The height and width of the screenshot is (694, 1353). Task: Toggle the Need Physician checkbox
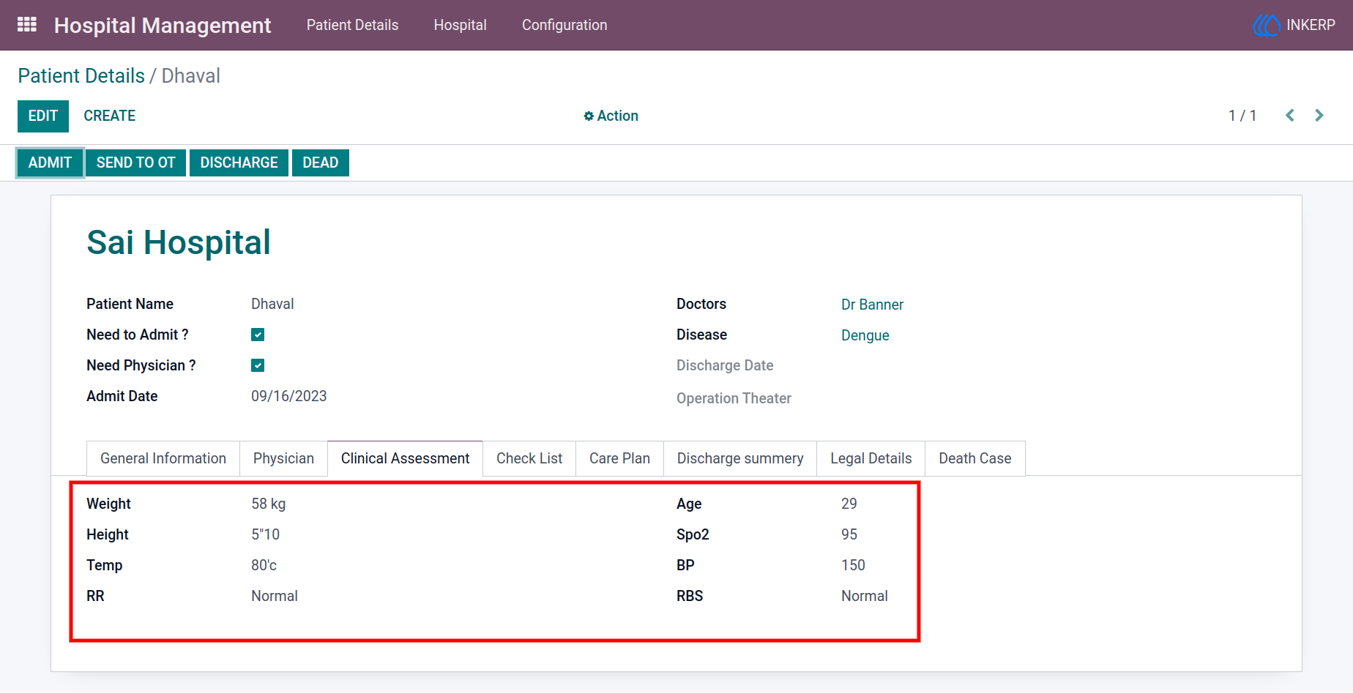[x=258, y=365]
